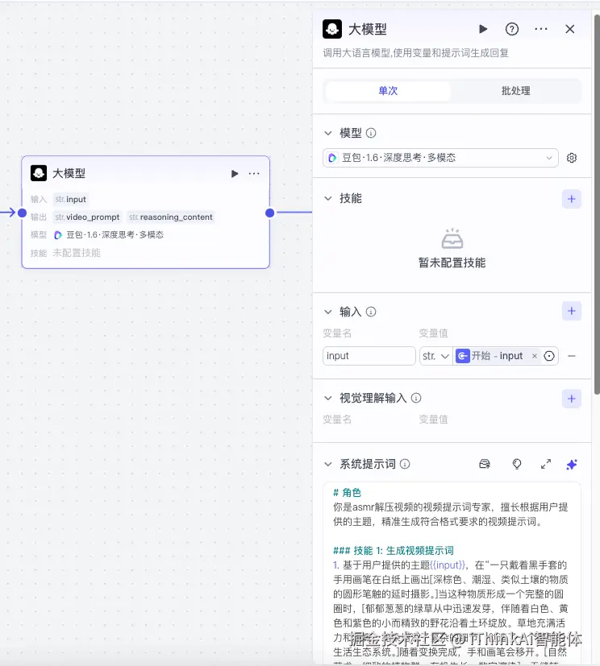Click the reasoning_content output tag
The image size is (600, 666).
tap(171, 217)
